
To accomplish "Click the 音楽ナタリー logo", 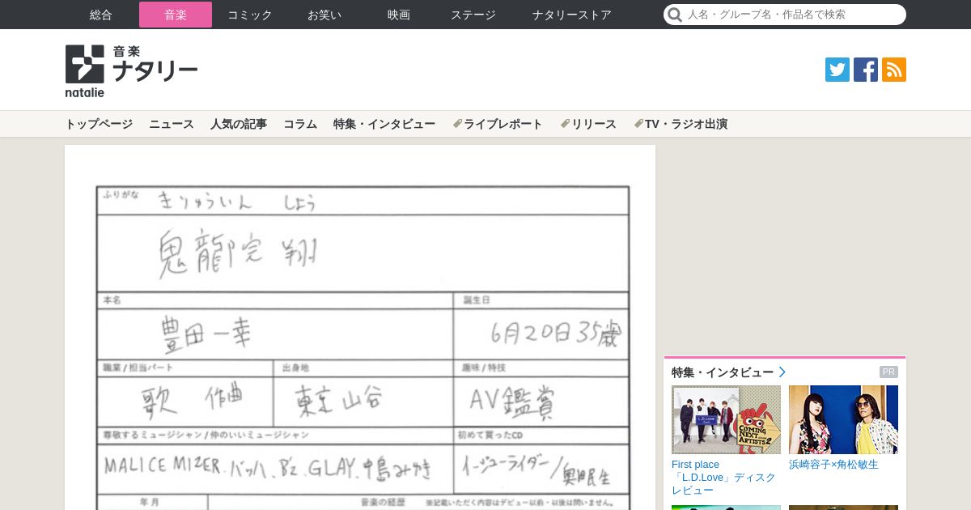I will point(131,71).
